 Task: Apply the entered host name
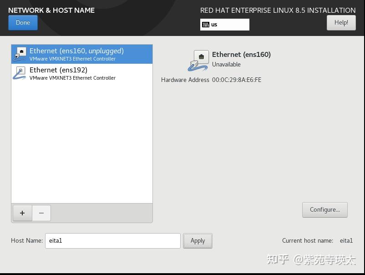[x=198, y=240]
